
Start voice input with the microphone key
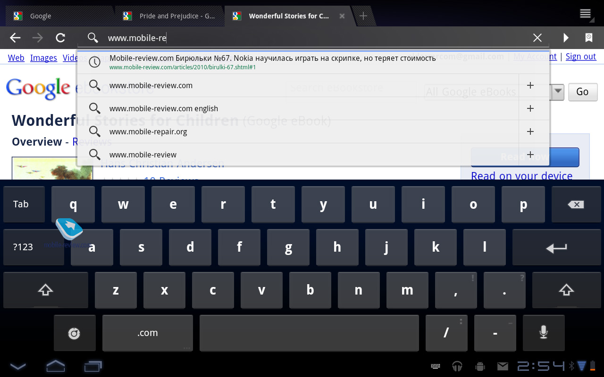[x=544, y=333]
